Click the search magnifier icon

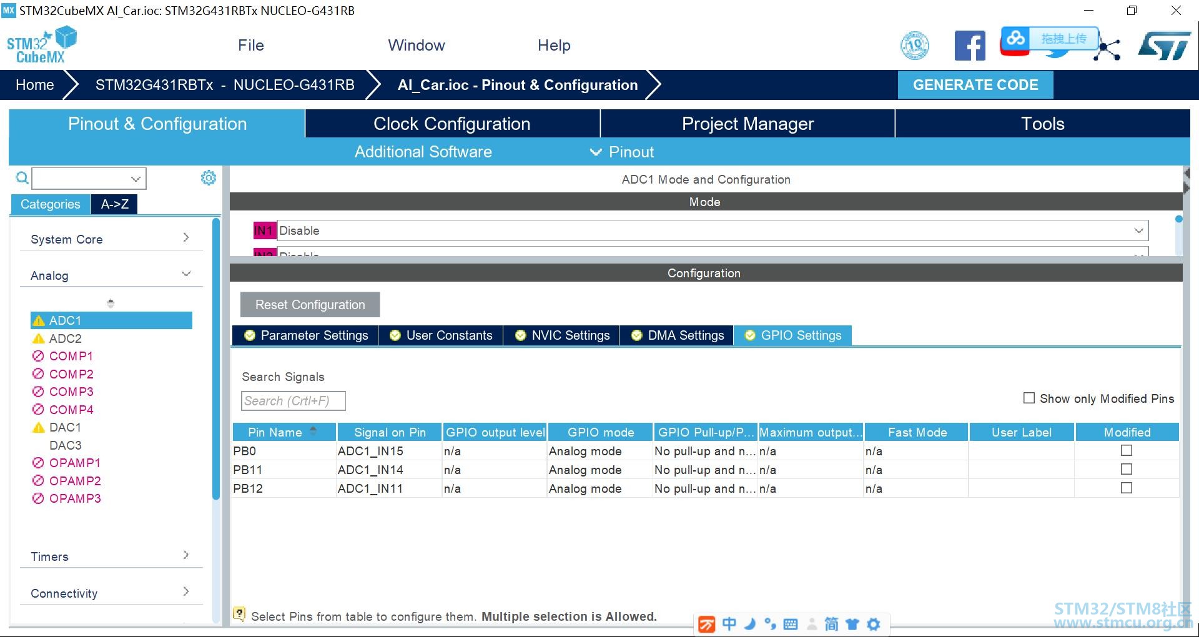[22, 179]
